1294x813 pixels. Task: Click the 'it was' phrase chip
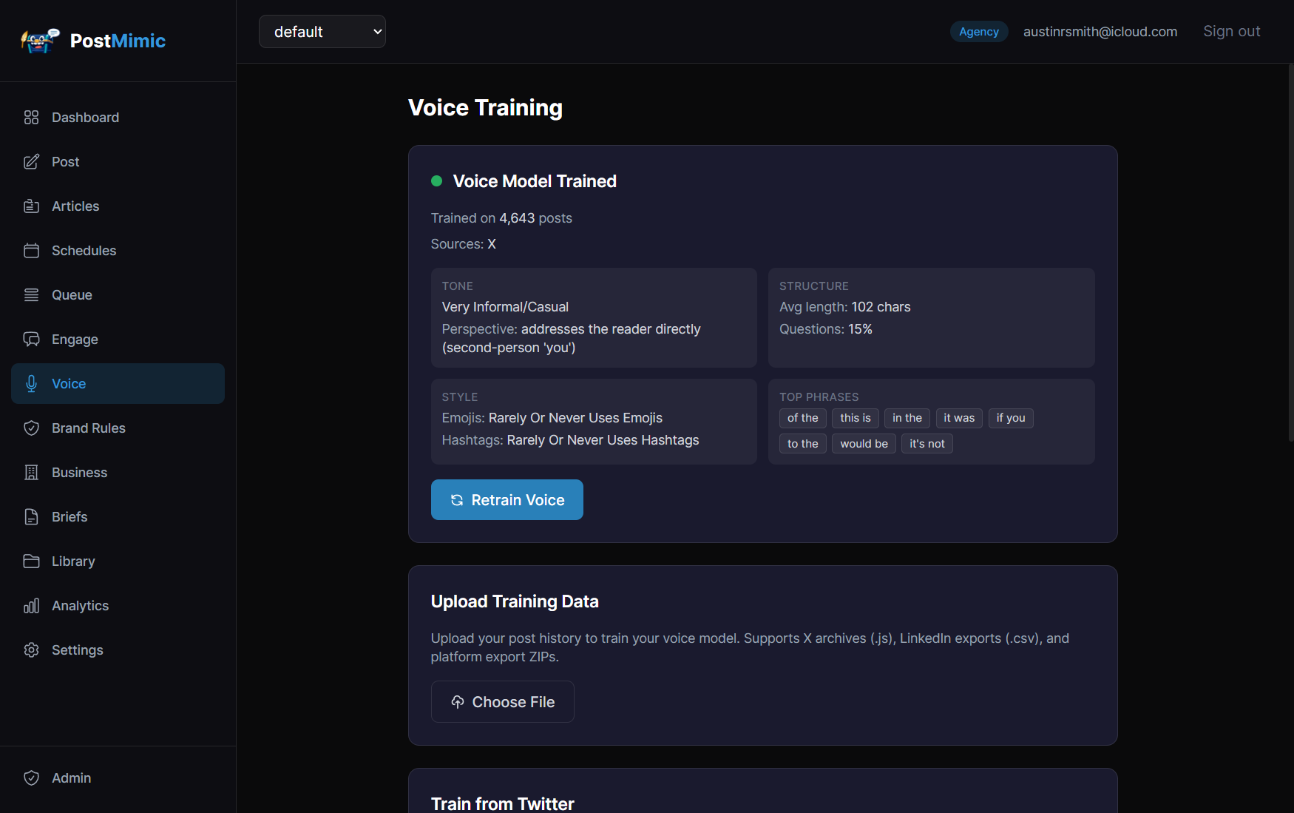coord(959,418)
